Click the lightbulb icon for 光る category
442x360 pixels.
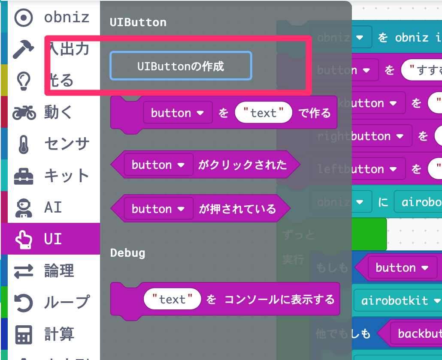pos(23,80)
